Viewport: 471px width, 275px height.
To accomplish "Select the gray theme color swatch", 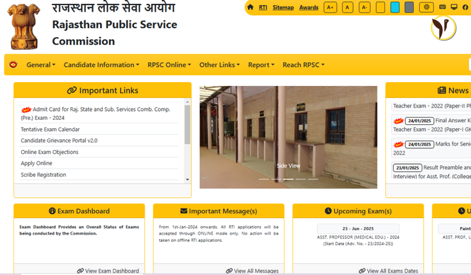I will (x=409, y=8).
